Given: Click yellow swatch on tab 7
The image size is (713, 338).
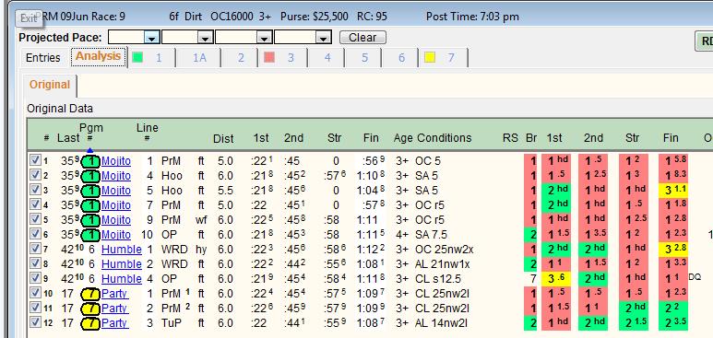Looking at the screenshot, I should pos(430,58).
